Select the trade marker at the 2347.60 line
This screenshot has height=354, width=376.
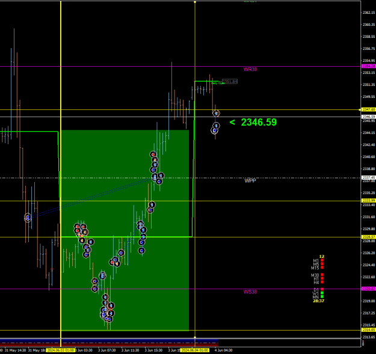[216, 113]
